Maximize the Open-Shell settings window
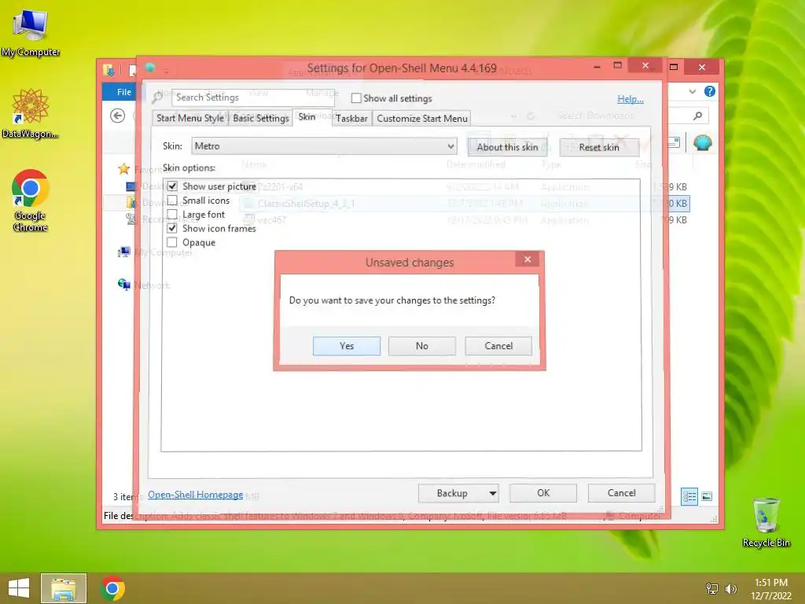 tap(618, 65)
